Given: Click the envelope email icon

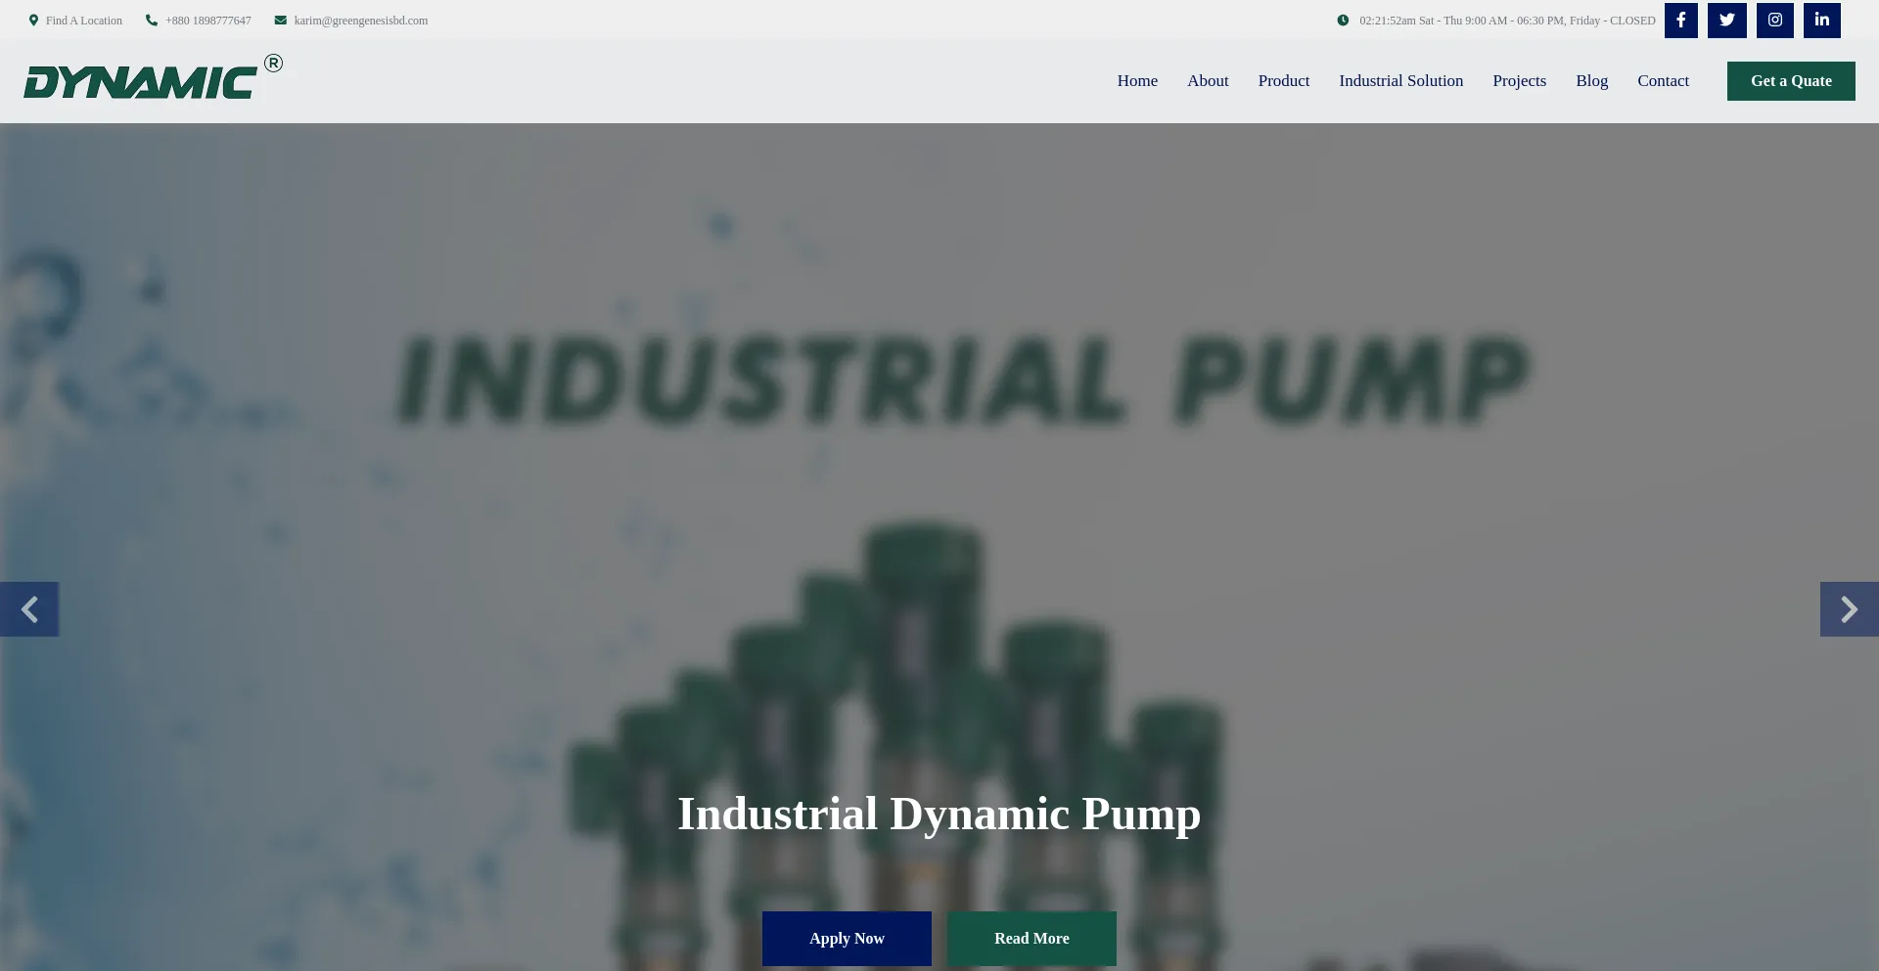Looking at the screenshot, I should coord(281,21).
